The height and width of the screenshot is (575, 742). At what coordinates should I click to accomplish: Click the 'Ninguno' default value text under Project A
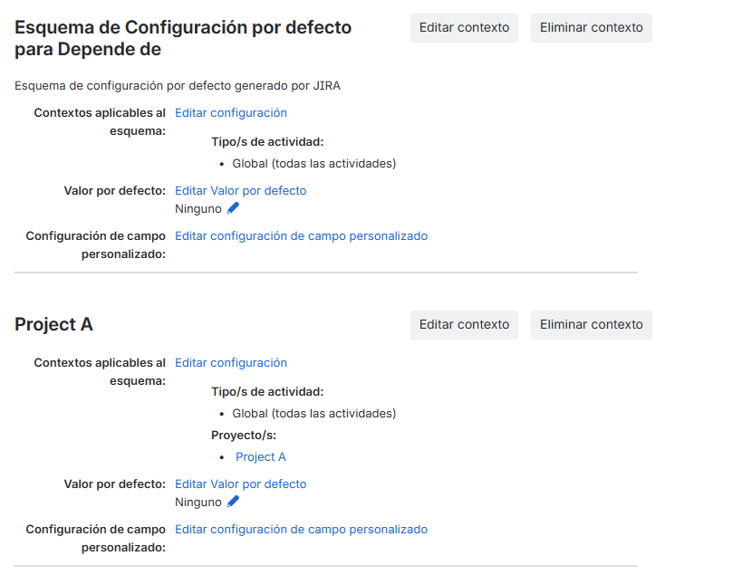195,502
